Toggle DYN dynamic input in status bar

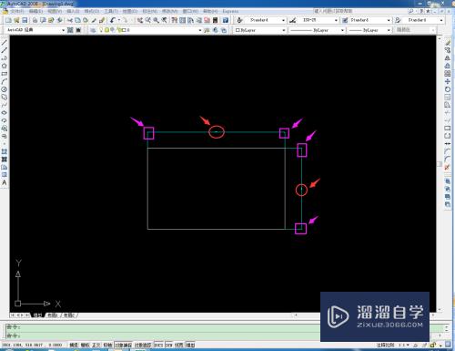click(169, 346)
